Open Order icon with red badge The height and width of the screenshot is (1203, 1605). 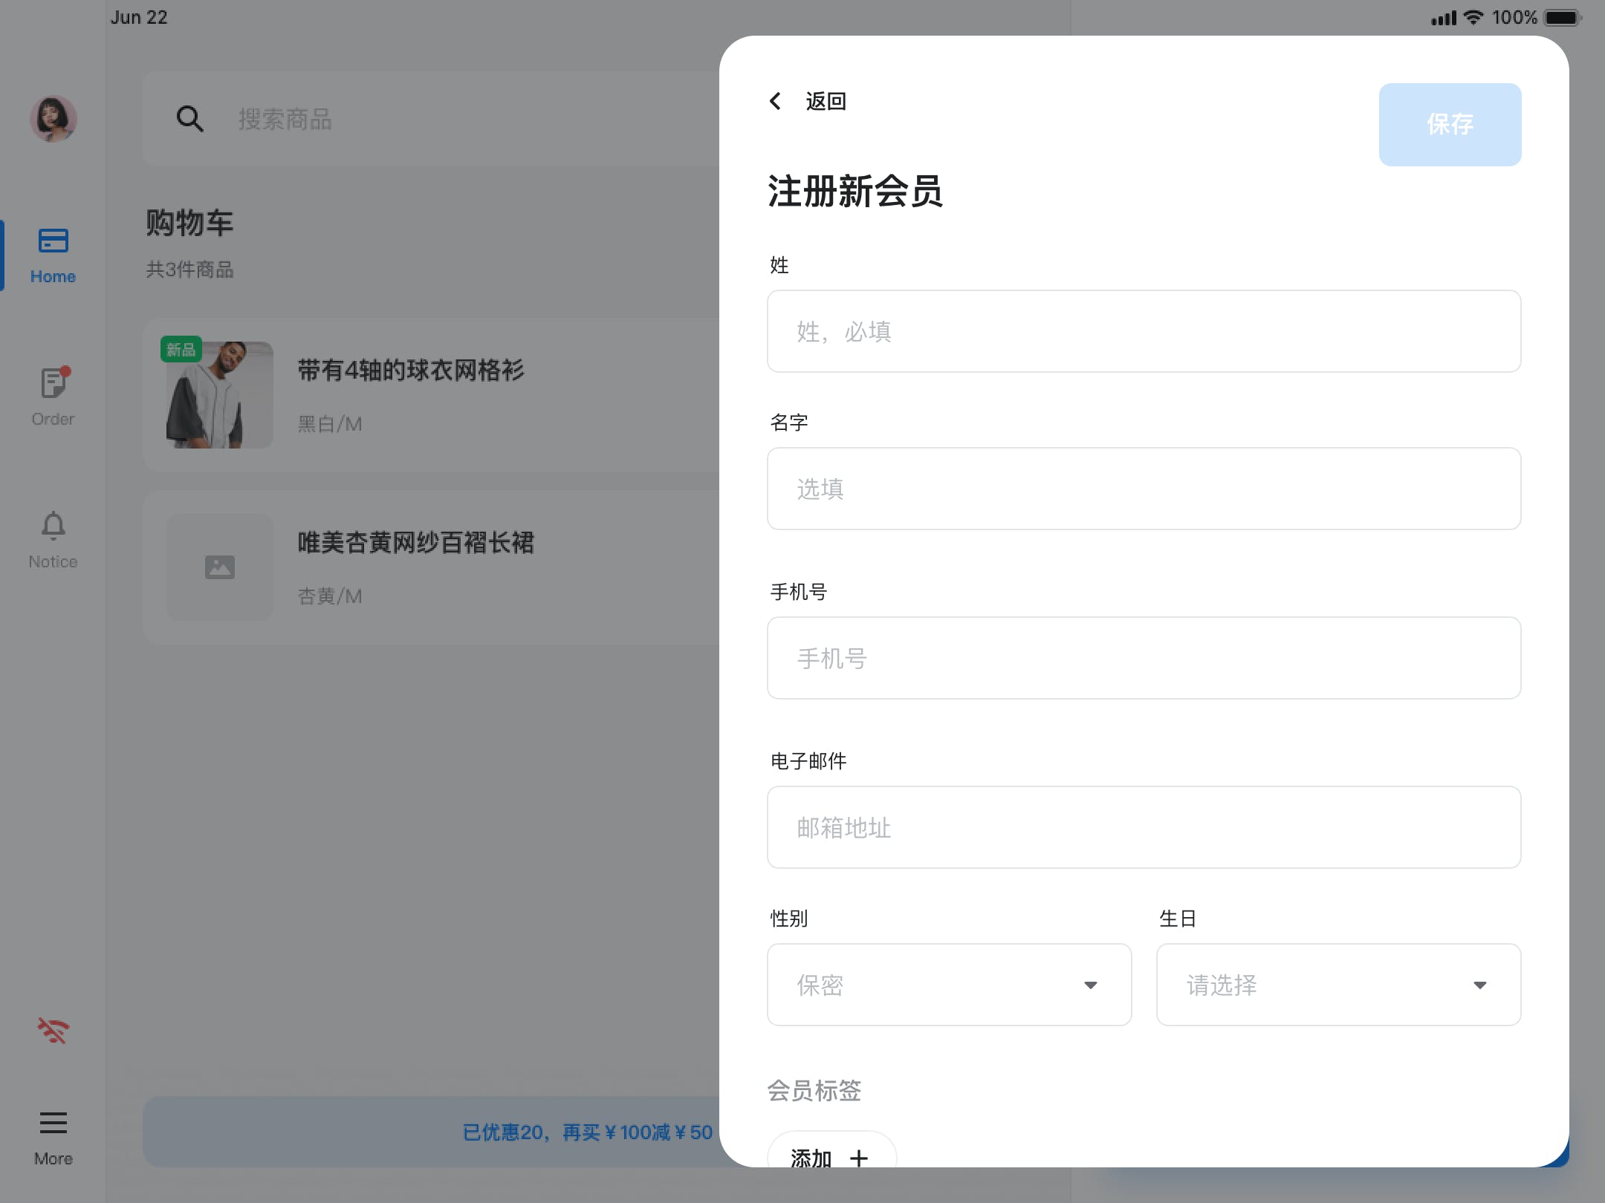(x=53, y=383)
